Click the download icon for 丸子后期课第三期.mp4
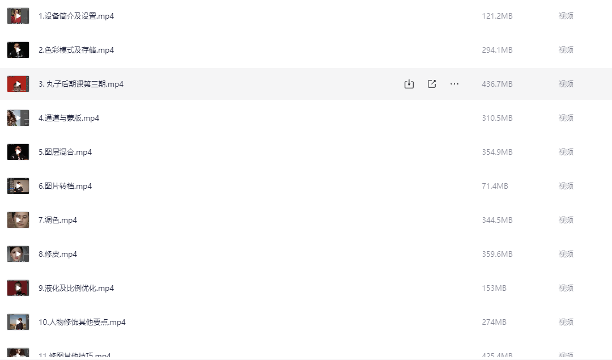Screen dimensions: 612x360 (409, 84)
